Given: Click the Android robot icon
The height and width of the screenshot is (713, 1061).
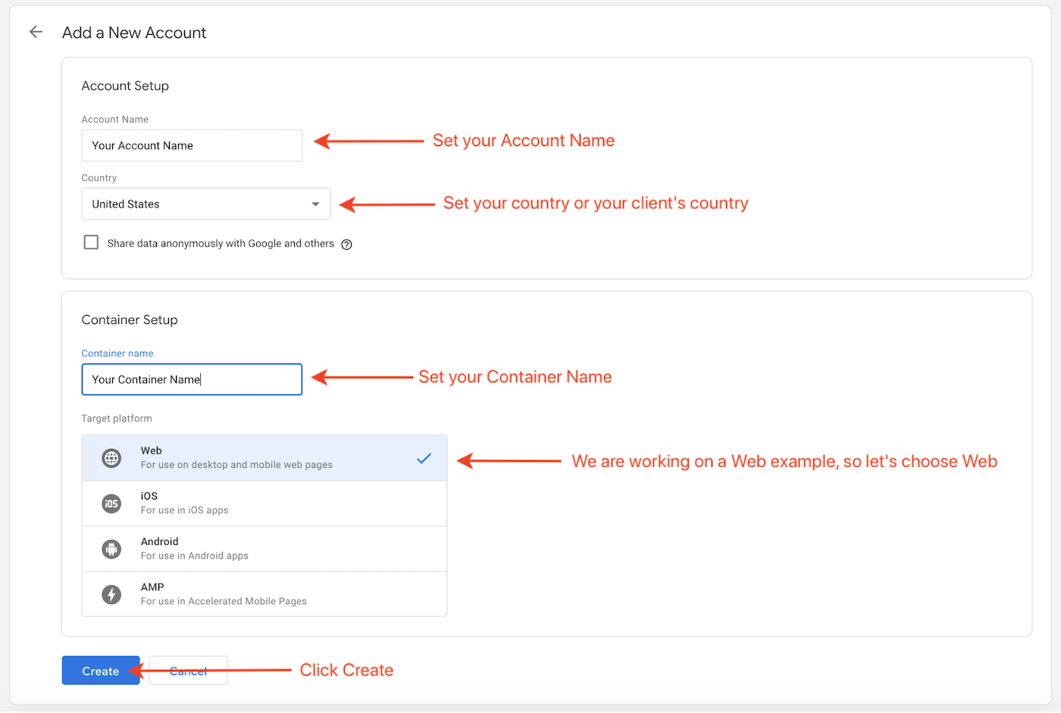Looking at the screenshot, I should tap(111, 549).
